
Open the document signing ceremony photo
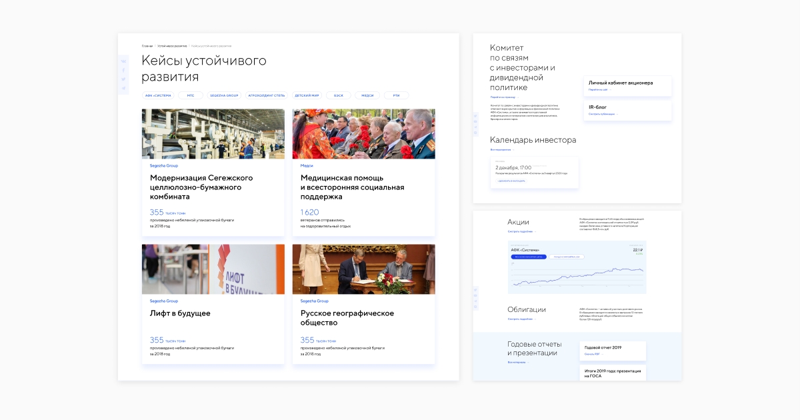[x=364, y=269]
